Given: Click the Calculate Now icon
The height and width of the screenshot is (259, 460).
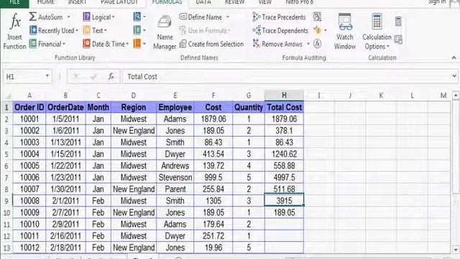Looking at the screenshot, I should click(x=398, y=21).
